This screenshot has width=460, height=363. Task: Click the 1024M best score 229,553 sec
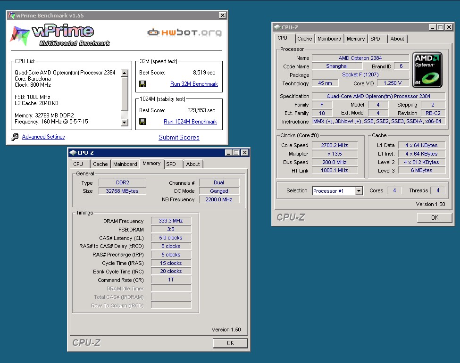click(201, 110)
